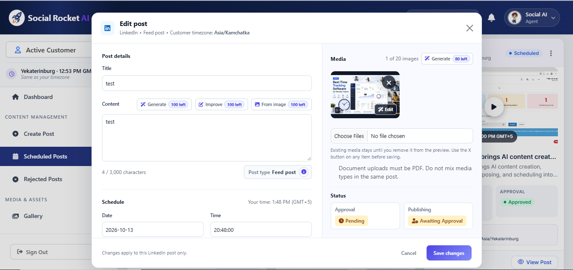Click the 'Your time: 1:48 PM (GMT+5)' text
573x270 pixels.
(x=280, y=202)
